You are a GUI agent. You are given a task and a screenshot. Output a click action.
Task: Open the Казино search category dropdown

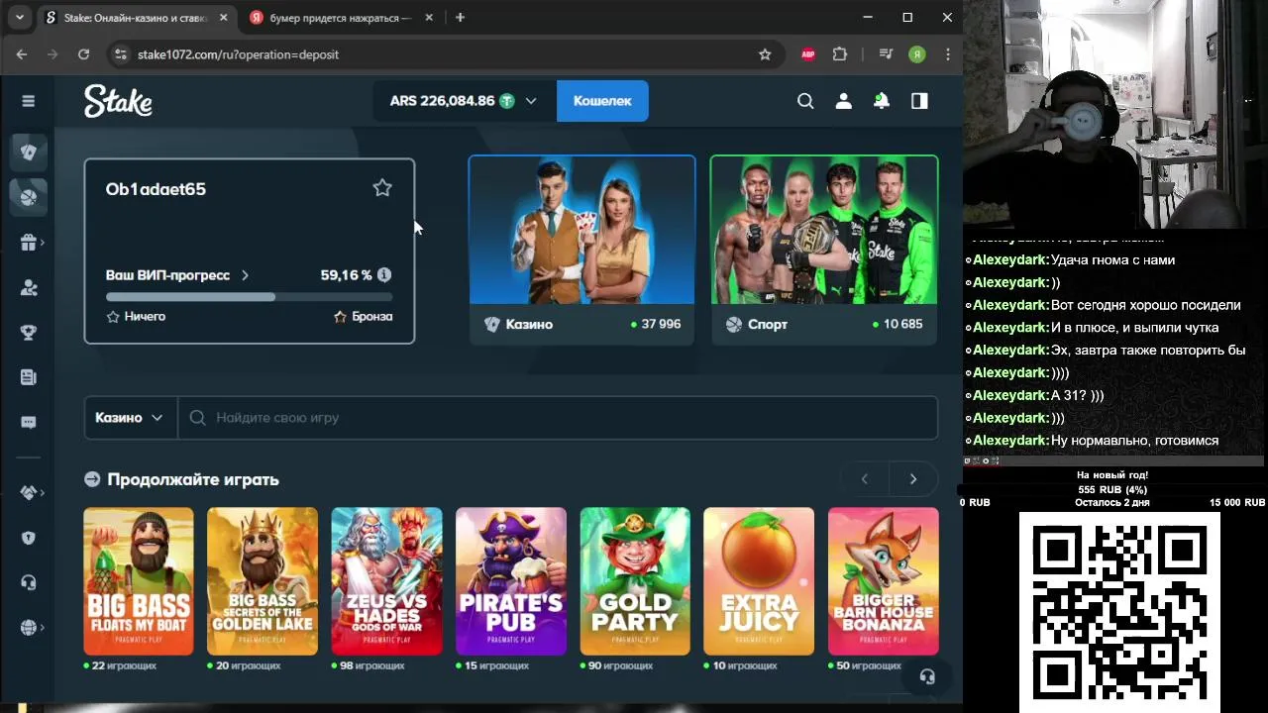click(130, 418)
